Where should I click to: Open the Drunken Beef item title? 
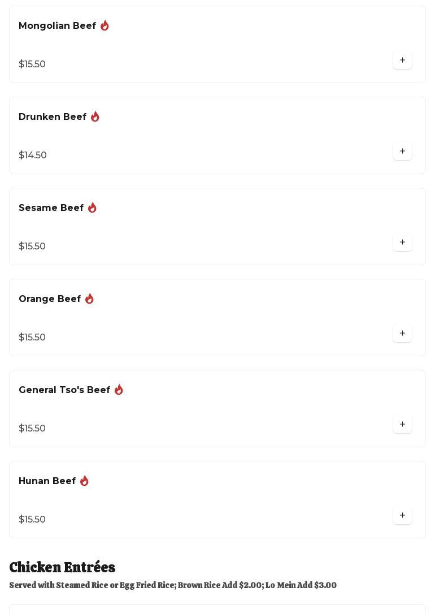[x=53, y=117]
